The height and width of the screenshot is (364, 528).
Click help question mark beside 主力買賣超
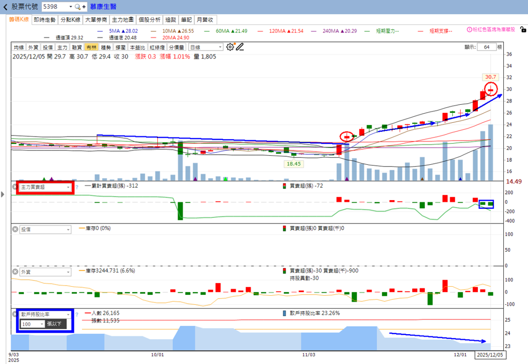point(77,187)
